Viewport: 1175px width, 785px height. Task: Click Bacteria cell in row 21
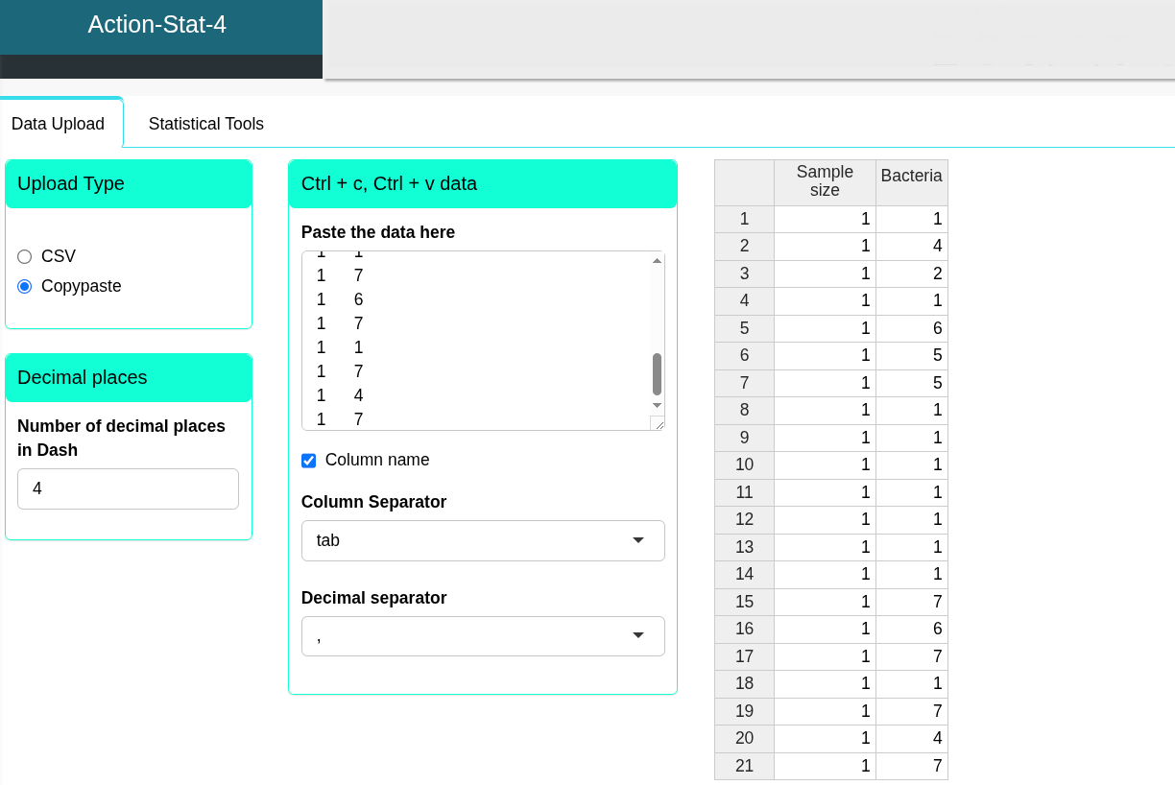[912, 766]
